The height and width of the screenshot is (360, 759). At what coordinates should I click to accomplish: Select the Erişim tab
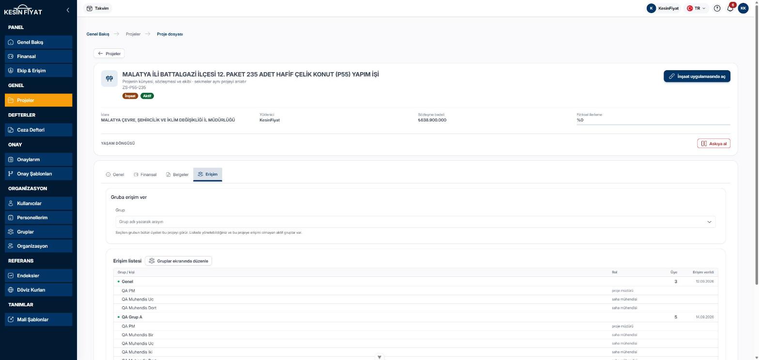tap(208, 175)
